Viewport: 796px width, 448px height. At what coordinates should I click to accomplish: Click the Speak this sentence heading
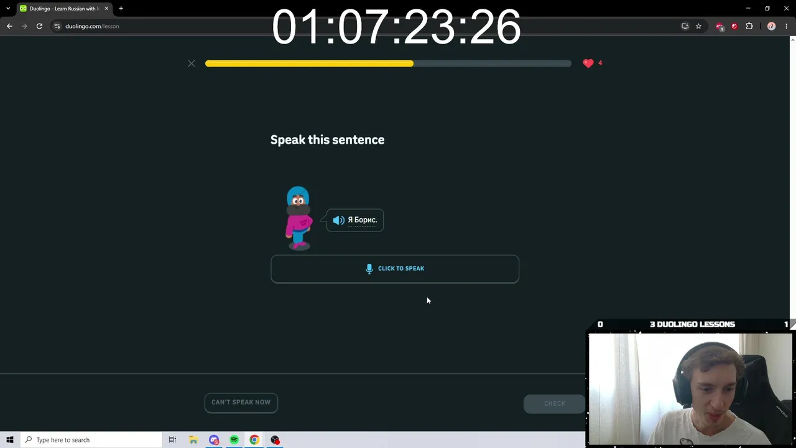328,140
